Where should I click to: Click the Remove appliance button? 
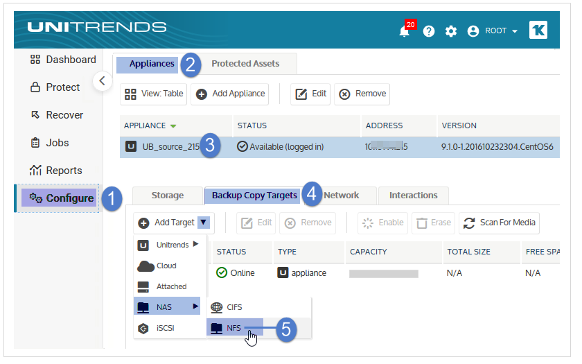click(x=362, y=94)
